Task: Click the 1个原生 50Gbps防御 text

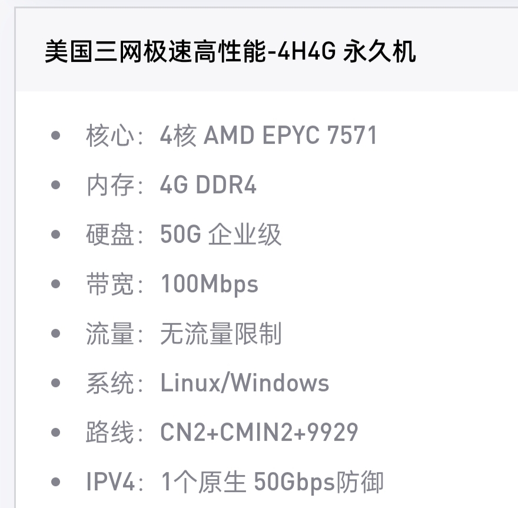Action: click(x=272, y=483)
